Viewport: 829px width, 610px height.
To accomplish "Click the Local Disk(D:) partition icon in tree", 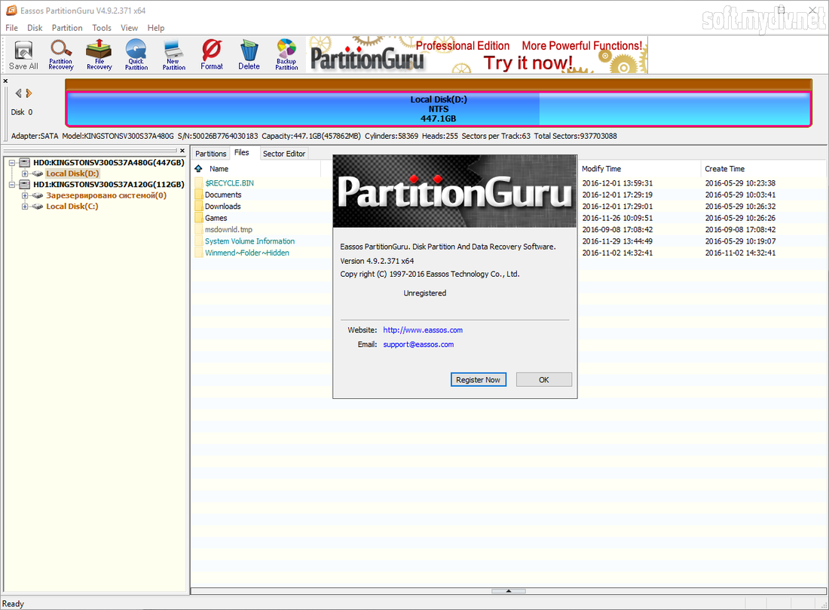I will click(37, 173).
